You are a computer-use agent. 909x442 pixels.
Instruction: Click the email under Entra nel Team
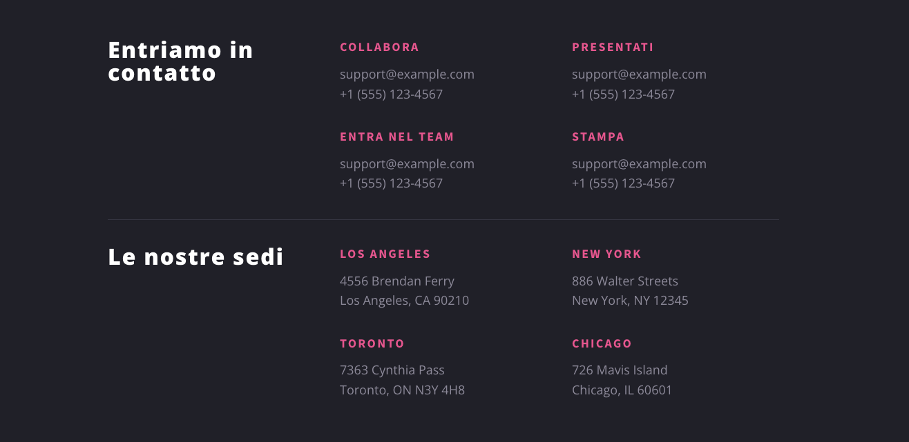tap(407, 164)
